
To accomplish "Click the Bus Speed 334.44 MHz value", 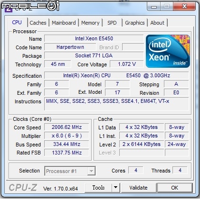I will tap(67, 144).
